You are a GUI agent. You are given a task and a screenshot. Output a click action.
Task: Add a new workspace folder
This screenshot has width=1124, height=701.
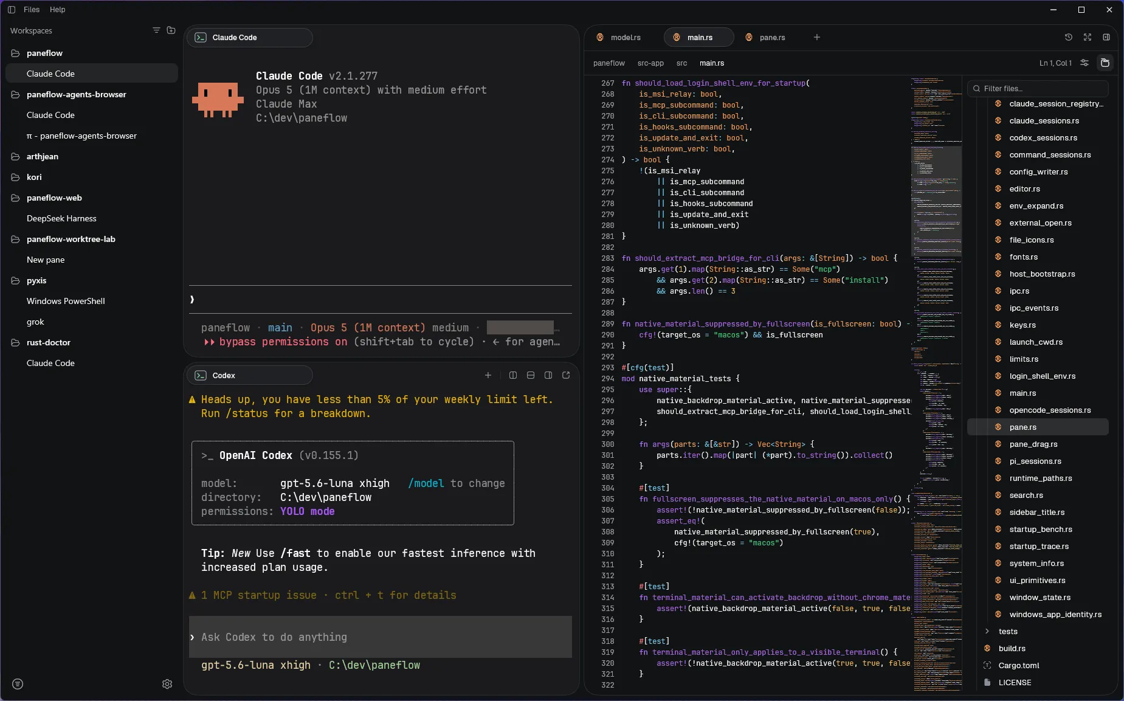click(171, 30)
